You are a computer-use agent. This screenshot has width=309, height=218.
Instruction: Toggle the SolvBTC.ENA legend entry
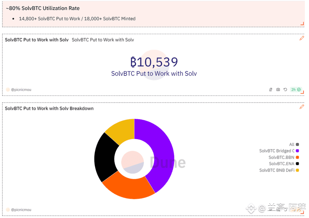(284, 164)
